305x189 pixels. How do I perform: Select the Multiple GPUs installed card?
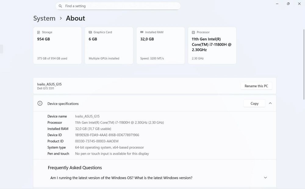point(109,46)
